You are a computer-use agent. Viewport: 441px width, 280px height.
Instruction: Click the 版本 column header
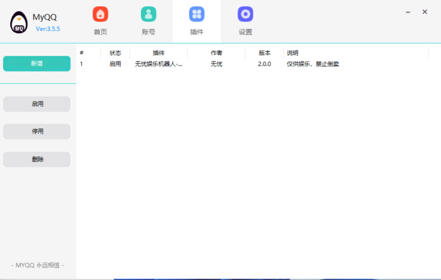pyautogui.click(x=264, y=53)
